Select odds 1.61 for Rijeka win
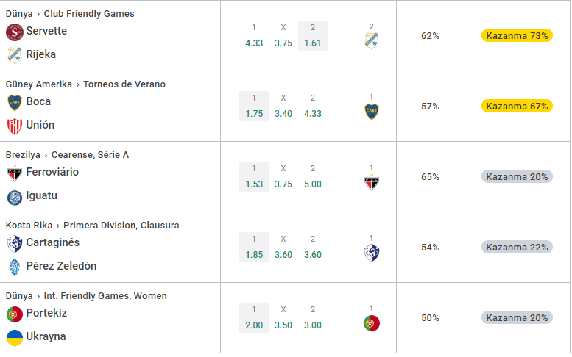572x357 pixels. point(313,36)
